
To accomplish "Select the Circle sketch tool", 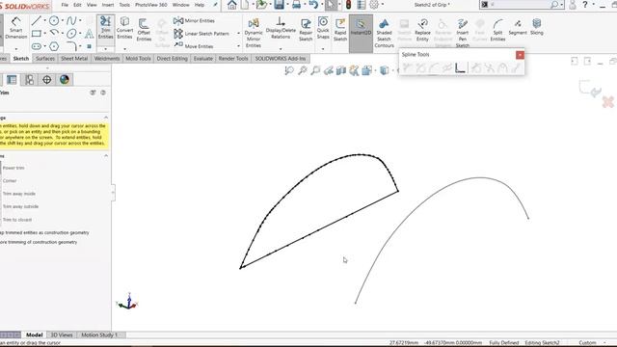I will click(54, 20).
